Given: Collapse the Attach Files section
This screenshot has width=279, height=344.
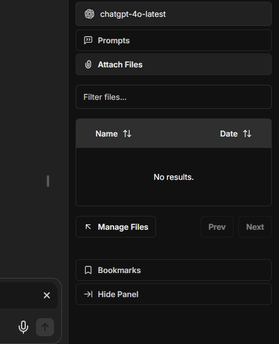Looking at the screenshot, I should click(173, 64).
